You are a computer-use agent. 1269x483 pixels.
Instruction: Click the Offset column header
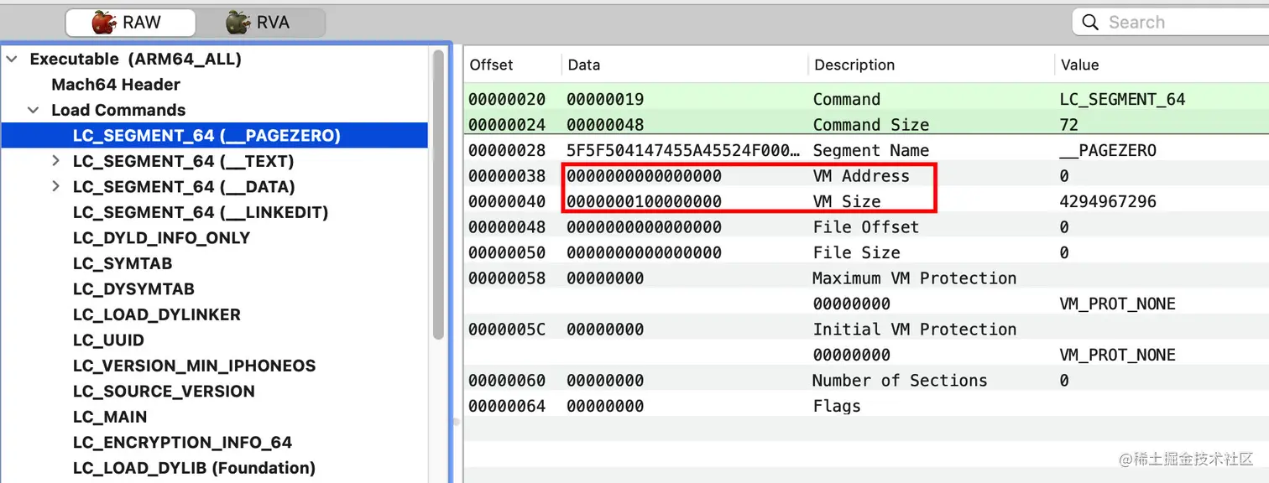tap(492, 65)
